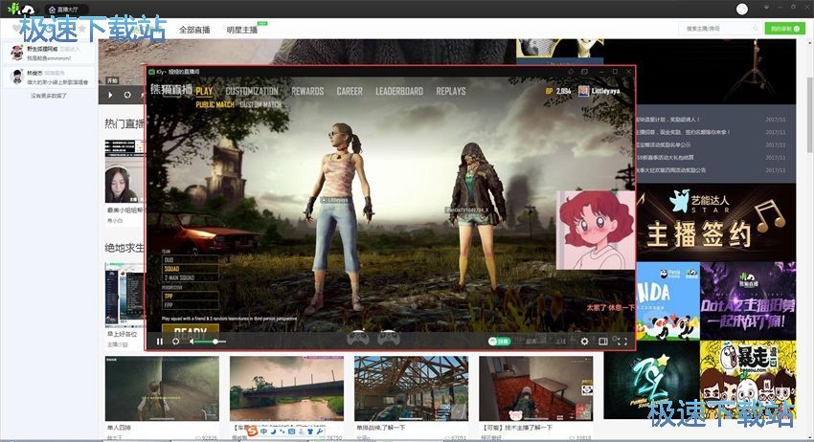
Task: Click the anime girl avatar overlay on the stream
Action: point(596,230)
